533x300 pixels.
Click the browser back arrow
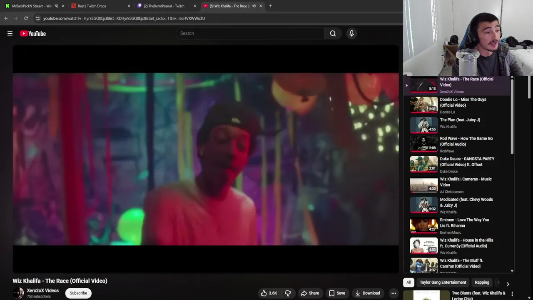pyautogui.click(x=6, y=18)
